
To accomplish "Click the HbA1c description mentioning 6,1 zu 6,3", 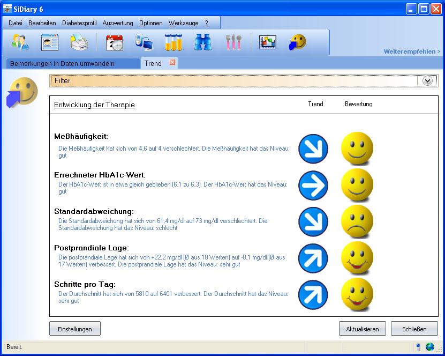I will (173, 188).
